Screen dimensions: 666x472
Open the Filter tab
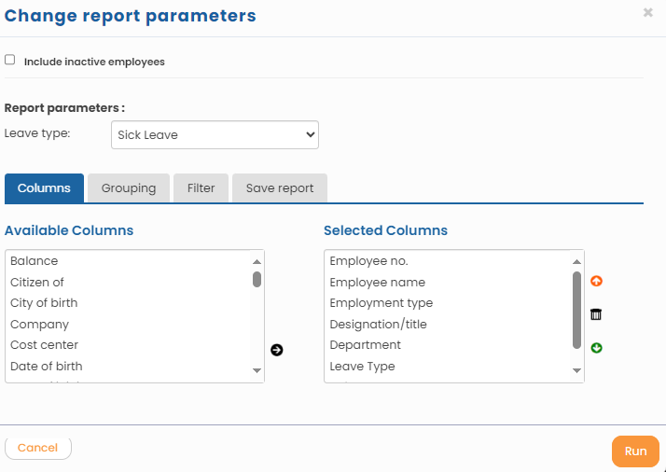click(x=201, y=188)
